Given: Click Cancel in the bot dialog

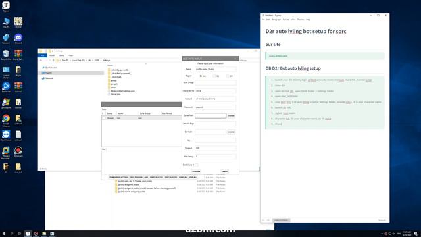Looking at the screenshot, I should [x=224, y=171].
